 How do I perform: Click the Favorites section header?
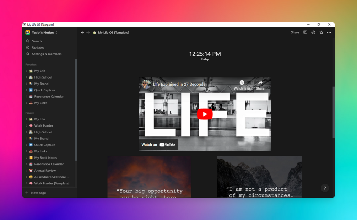click(x=31, y=65)
